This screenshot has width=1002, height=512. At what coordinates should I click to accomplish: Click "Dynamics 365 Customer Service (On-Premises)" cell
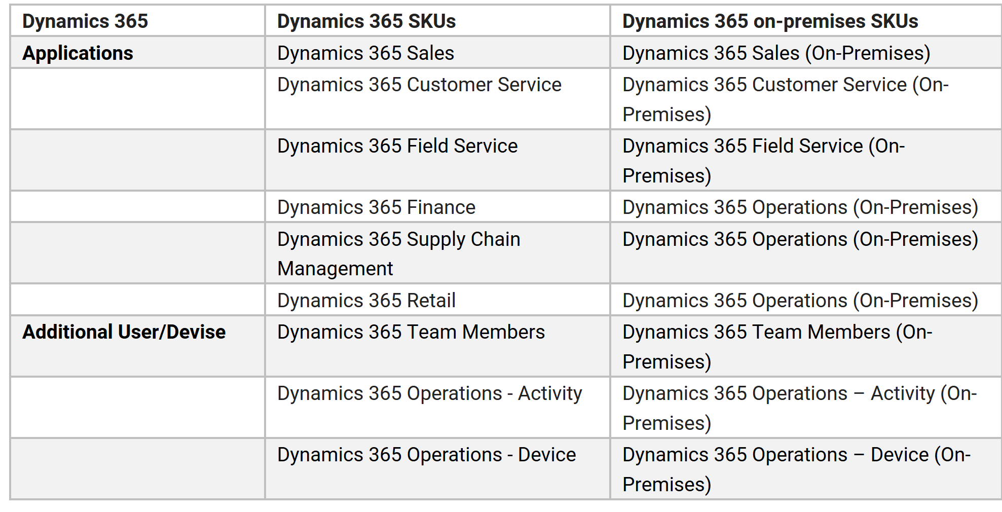(785, 99)
